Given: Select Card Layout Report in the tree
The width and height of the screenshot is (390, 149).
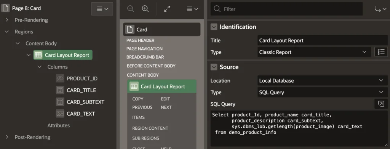Looking at the screenshot, I should click(63, 55).
